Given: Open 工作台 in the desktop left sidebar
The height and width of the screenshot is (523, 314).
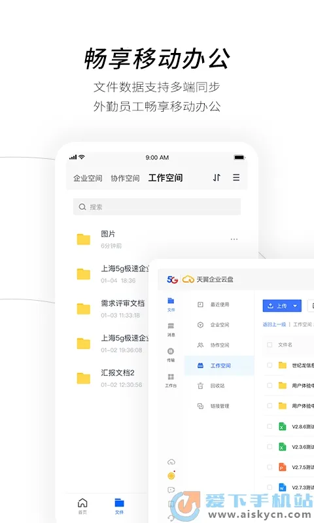Looking at the screenshot, I should (171, 380).
